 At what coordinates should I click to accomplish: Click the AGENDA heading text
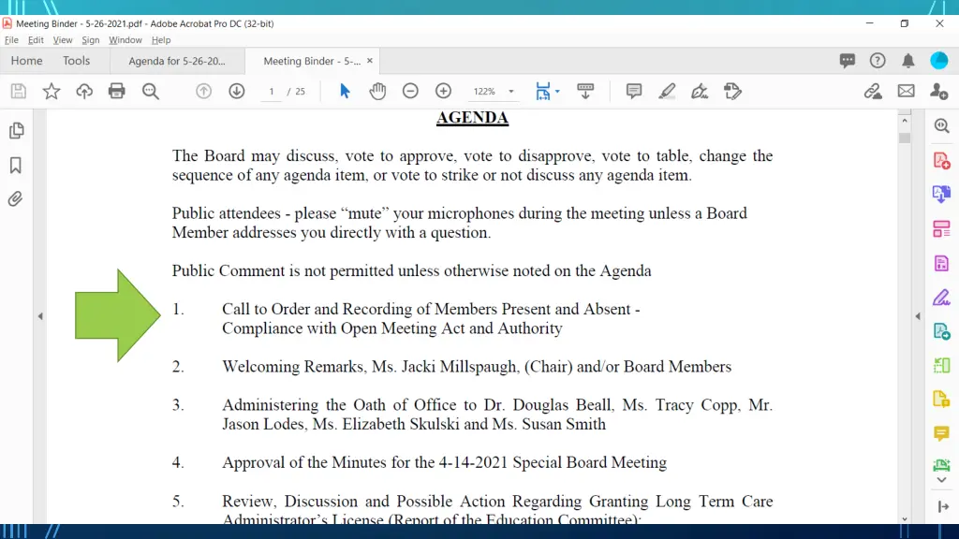pyautogui.click(x=472, y=117)
